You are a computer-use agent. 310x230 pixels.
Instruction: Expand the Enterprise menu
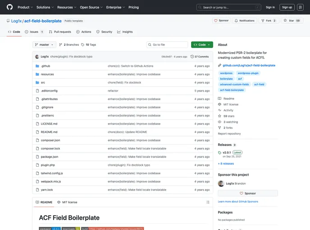115,7
